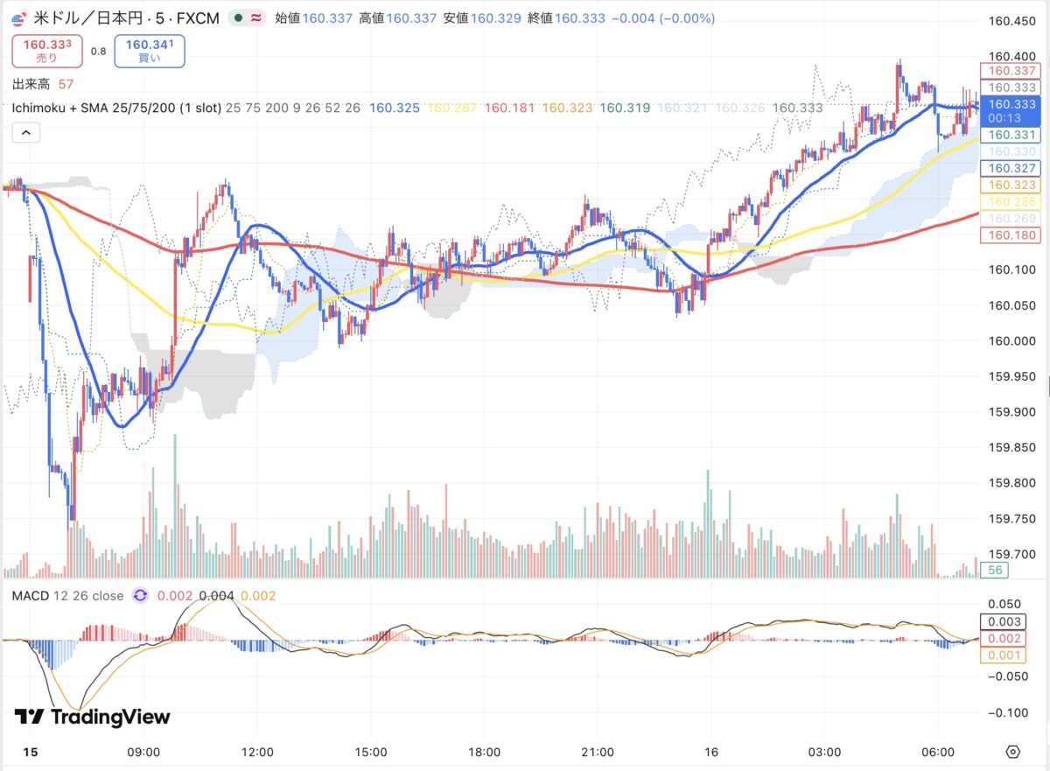Click the black 0.004 MACD legend value
This screenshot has width=1050, height=771.
pos(216,596)
